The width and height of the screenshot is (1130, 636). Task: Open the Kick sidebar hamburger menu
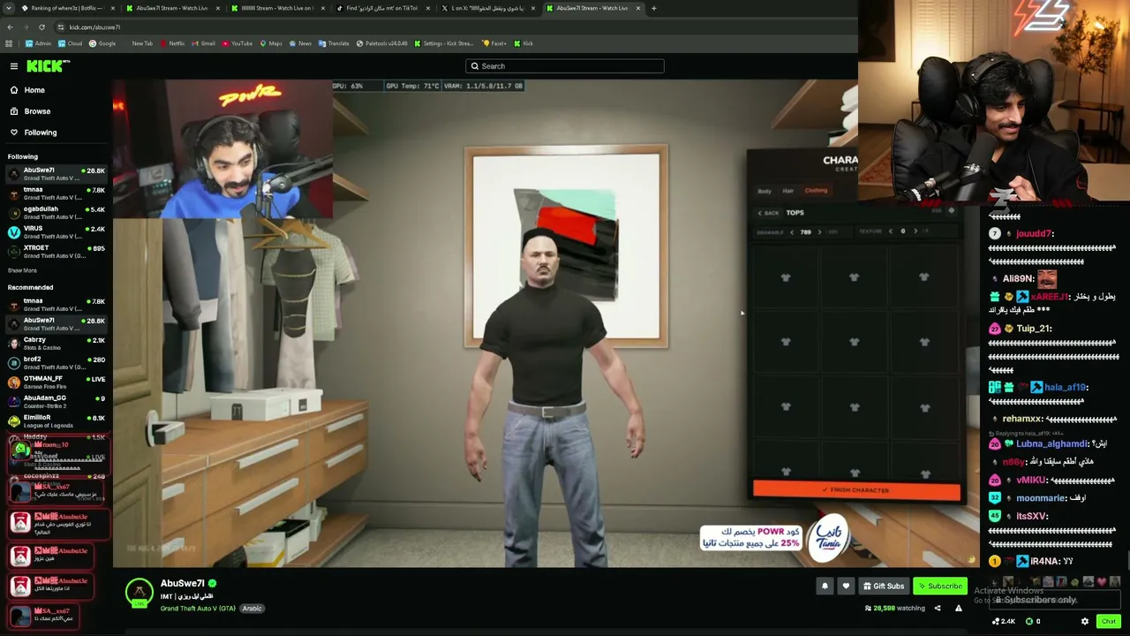click(14, 66)
